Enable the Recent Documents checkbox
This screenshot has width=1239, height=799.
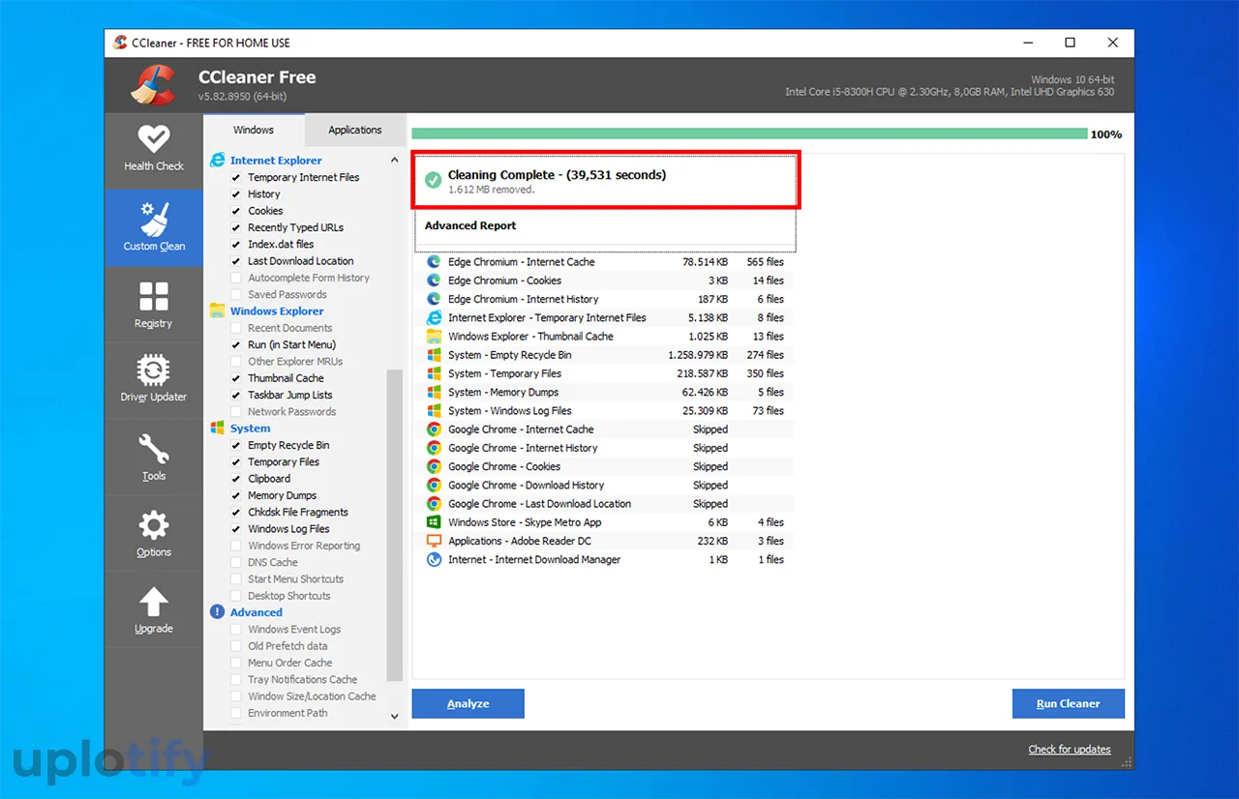236,328
